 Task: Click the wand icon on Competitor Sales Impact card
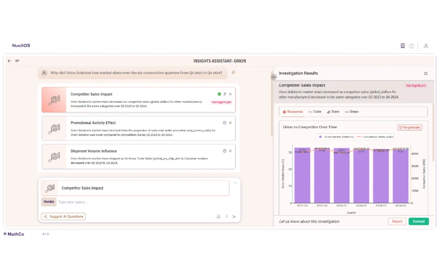pyautogui.click(x=225, y=94)
